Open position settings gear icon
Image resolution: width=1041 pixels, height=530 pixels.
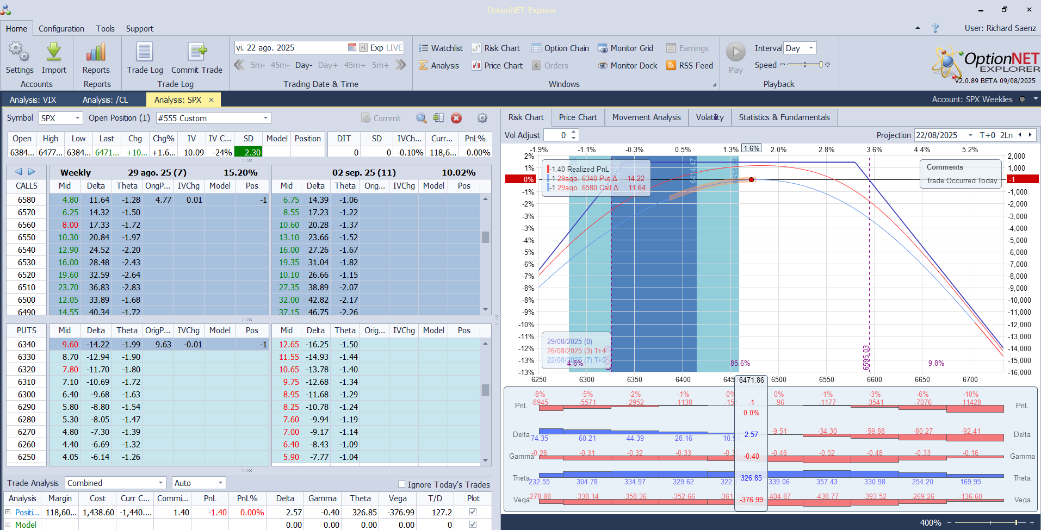[482, 118]
